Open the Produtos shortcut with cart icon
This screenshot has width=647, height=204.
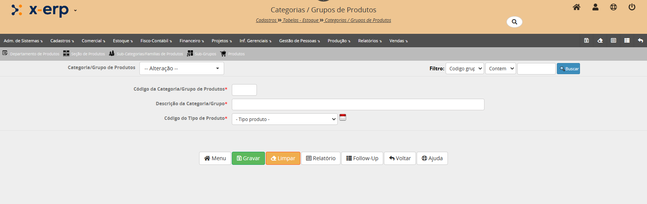click(x=233, y=54)
